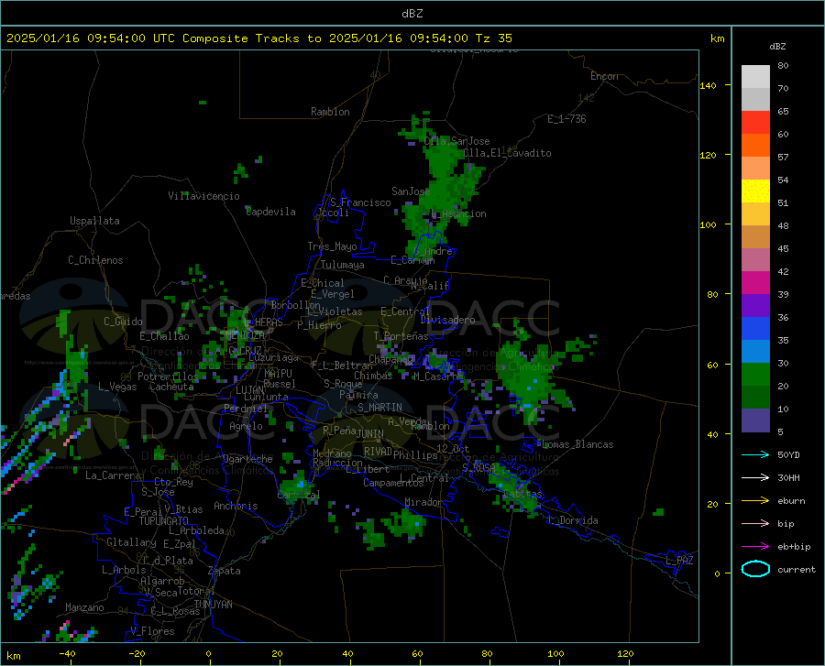825x666 pixels.
Task: Click the pink 45 dBZ color swatch
Action: 755,259
